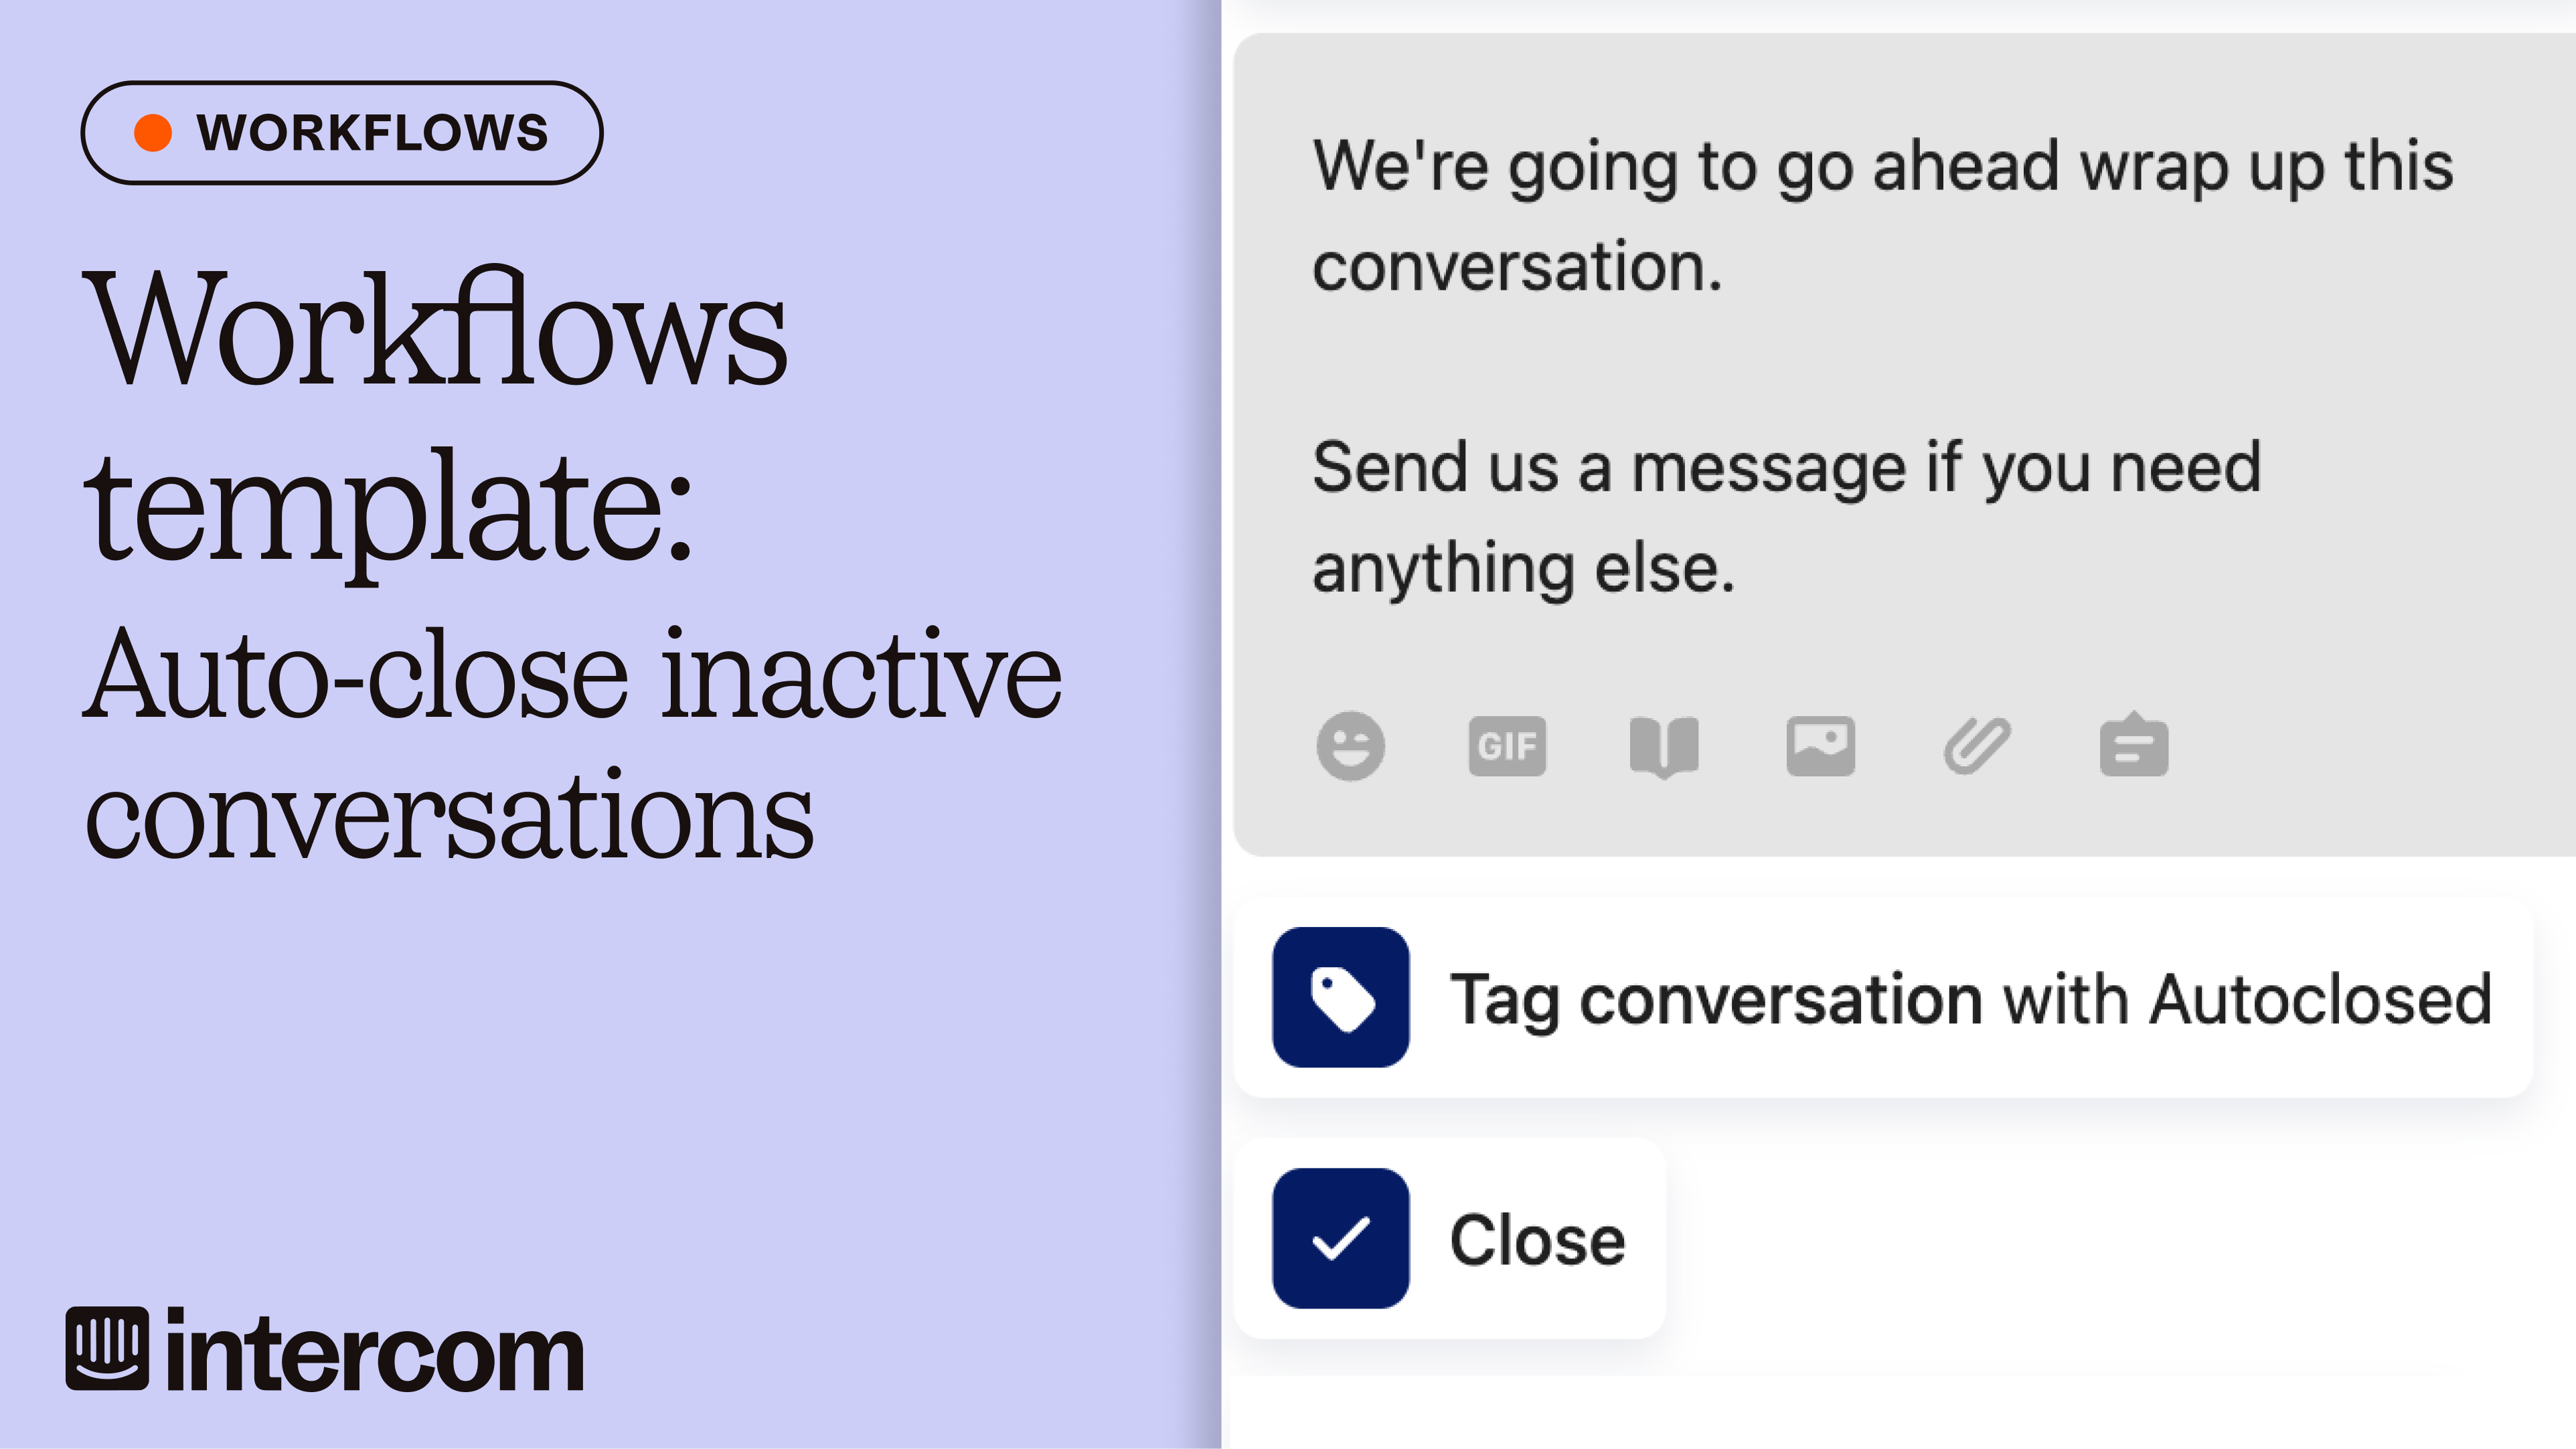Image resolution: width=2576 pixels, height=1449 pixels.
Task: Click the GIF insert icon
Action: 1507,746
